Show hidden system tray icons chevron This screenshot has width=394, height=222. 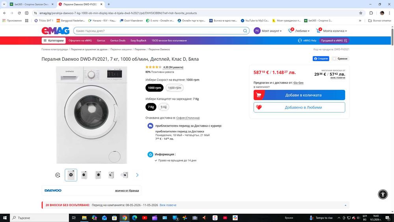pyautogui.click(x=339, y=218)
